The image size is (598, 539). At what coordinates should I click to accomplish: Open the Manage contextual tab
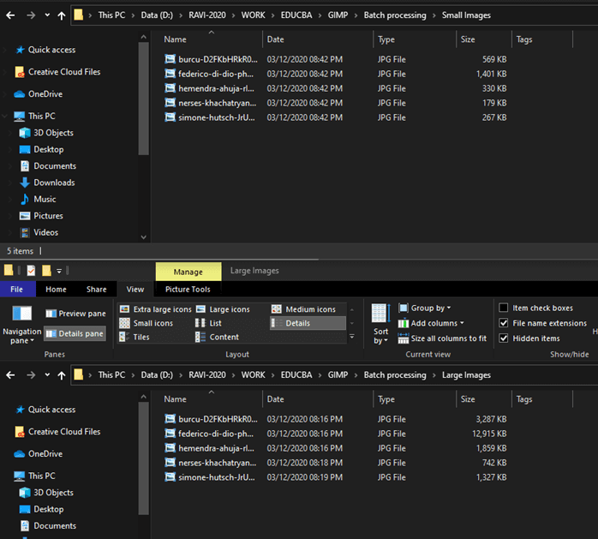pos(188,272)
